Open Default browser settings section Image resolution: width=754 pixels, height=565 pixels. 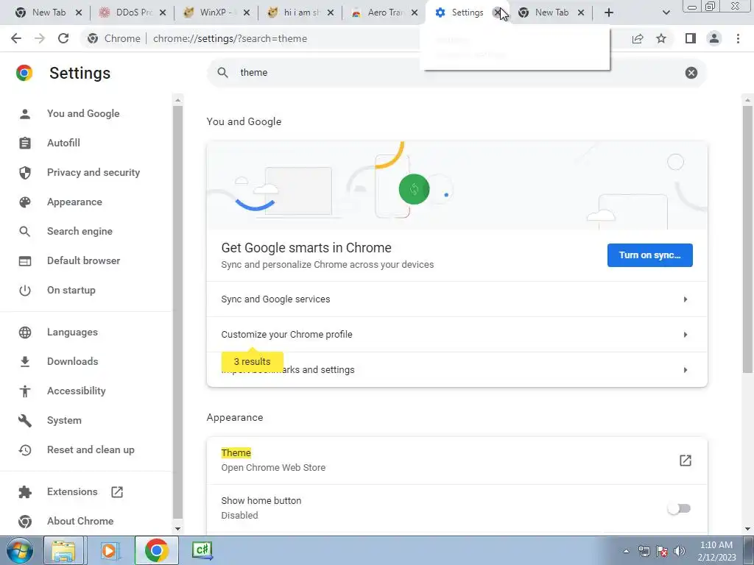tap(84, 261)
